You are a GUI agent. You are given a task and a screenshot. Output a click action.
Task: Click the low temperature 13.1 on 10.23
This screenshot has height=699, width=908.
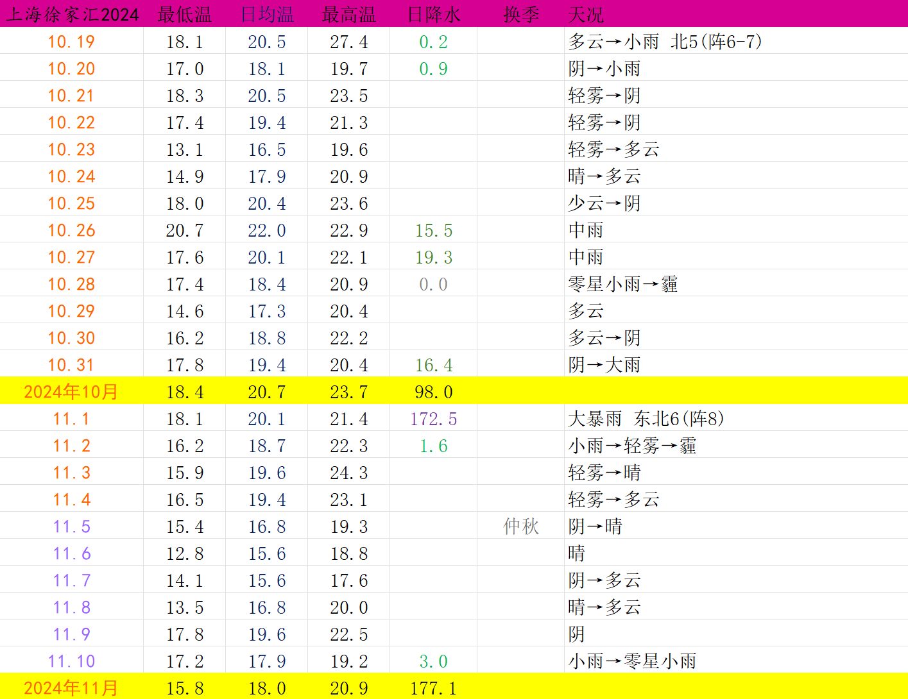(185, 149)
